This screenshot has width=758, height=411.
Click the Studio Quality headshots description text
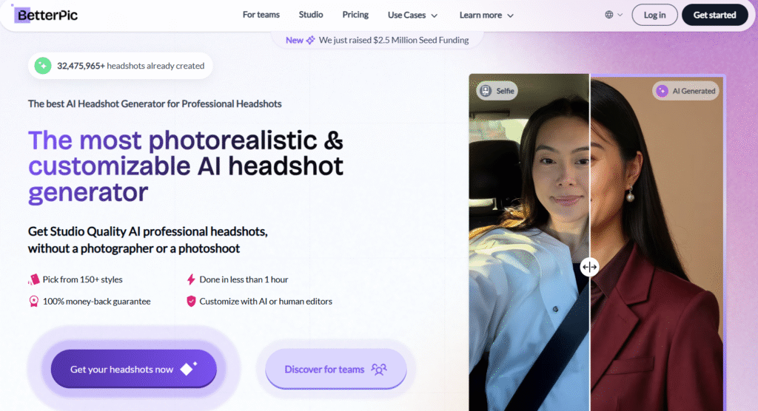147,240
